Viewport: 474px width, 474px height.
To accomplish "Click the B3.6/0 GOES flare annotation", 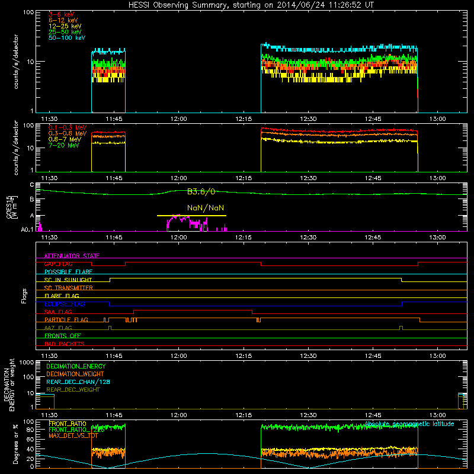I will click(x=201, y=191).
